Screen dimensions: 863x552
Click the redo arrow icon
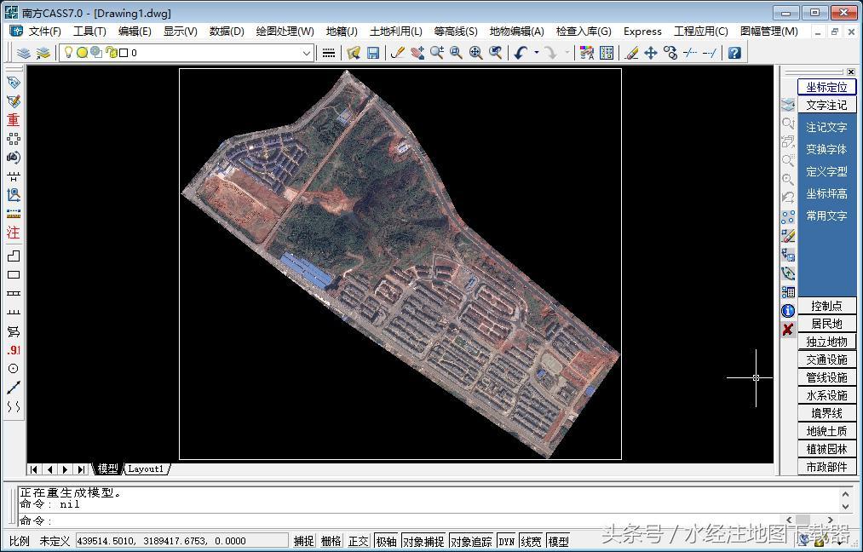[x=549, y=53]
